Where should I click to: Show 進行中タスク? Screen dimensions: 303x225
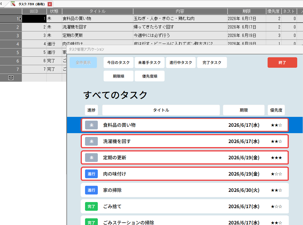click(x=181, y=63)
